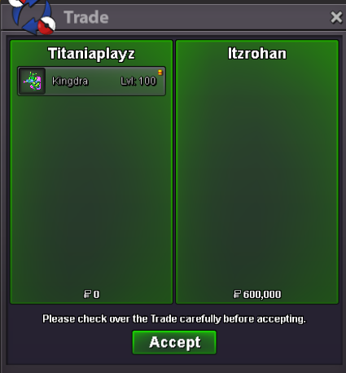Click the Titaniaplayz player name header
Viewport: 346px width, 373px height.
click(91, 53)
